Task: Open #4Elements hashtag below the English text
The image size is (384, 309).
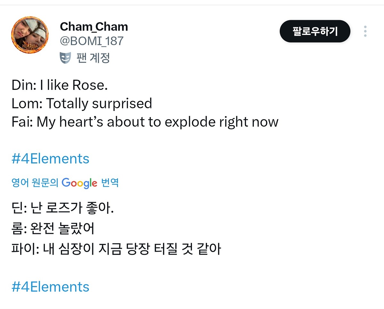Action: point(51,159)
